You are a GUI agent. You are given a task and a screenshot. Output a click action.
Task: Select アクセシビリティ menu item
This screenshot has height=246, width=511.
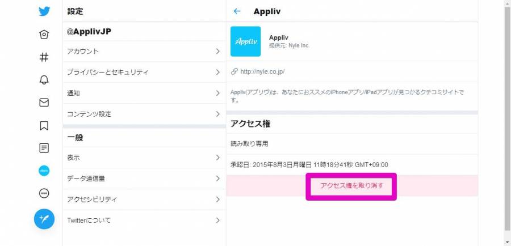144,199
